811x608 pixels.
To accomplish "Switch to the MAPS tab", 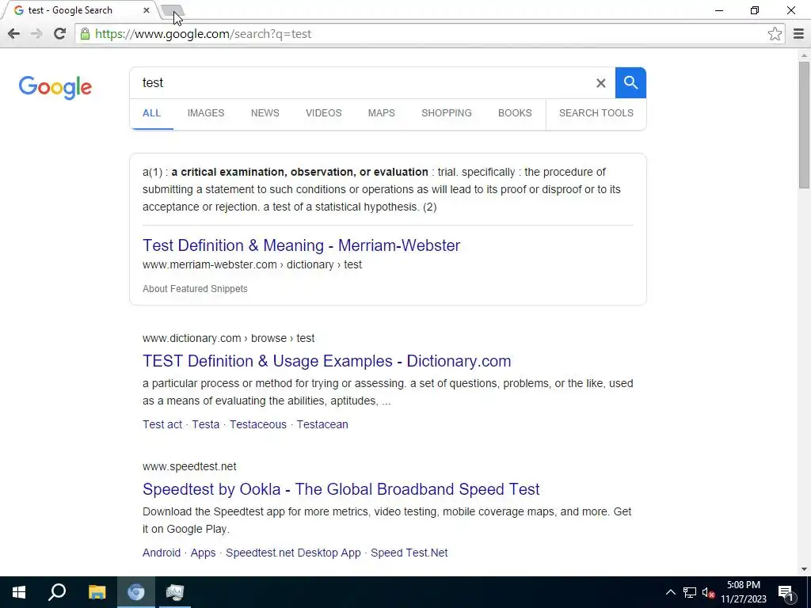I will (381, 112).
